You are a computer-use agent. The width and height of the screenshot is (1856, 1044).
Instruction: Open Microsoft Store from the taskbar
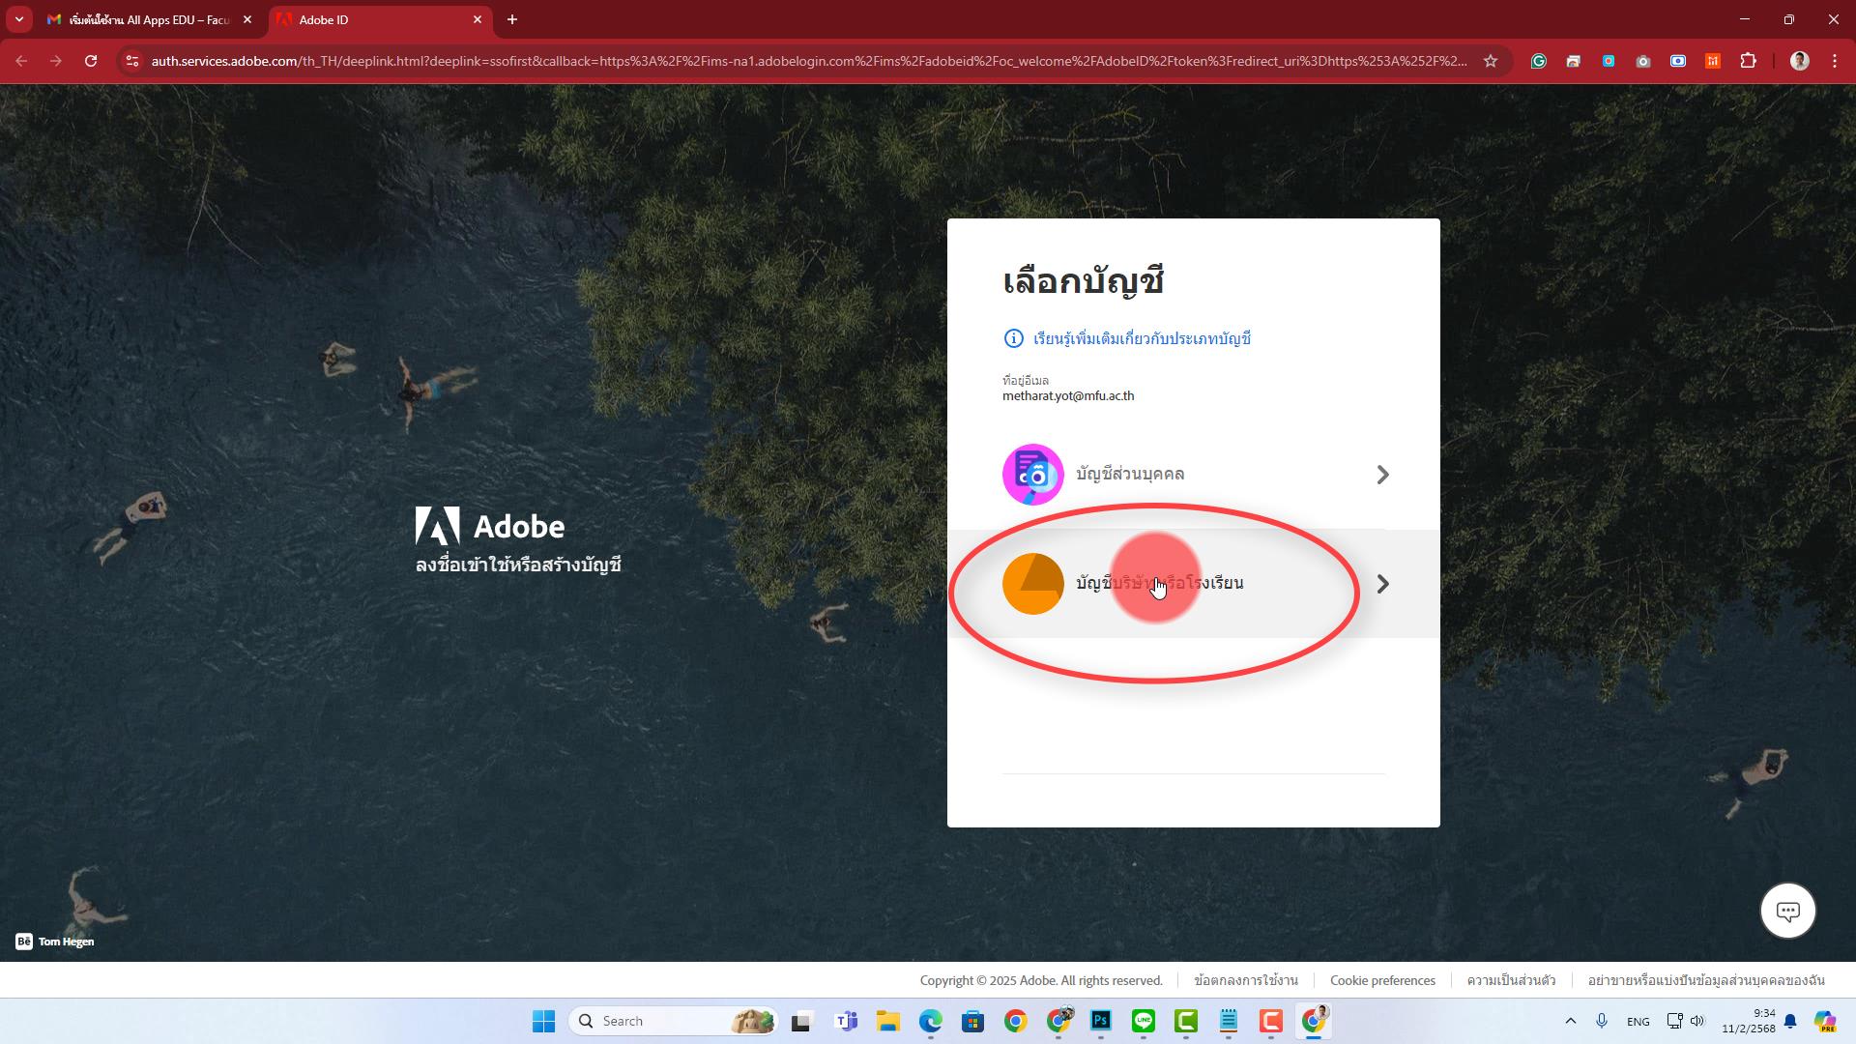coord(973,1021)
